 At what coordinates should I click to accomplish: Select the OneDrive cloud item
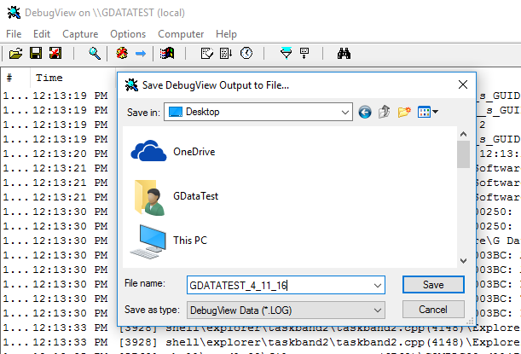(x=173, y=152)
